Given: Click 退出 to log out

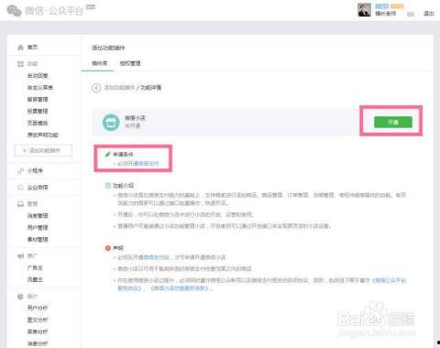Looking at the screenshot, I should pyautogui.click(x=429, y=14).
